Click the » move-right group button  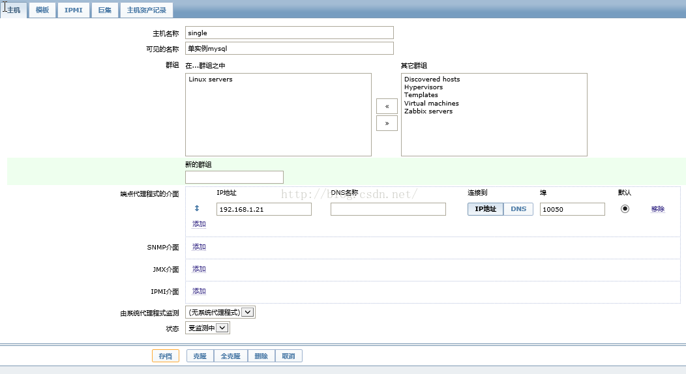(387, 123)
